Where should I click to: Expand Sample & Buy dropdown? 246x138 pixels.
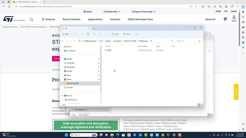tap(112, 11)
